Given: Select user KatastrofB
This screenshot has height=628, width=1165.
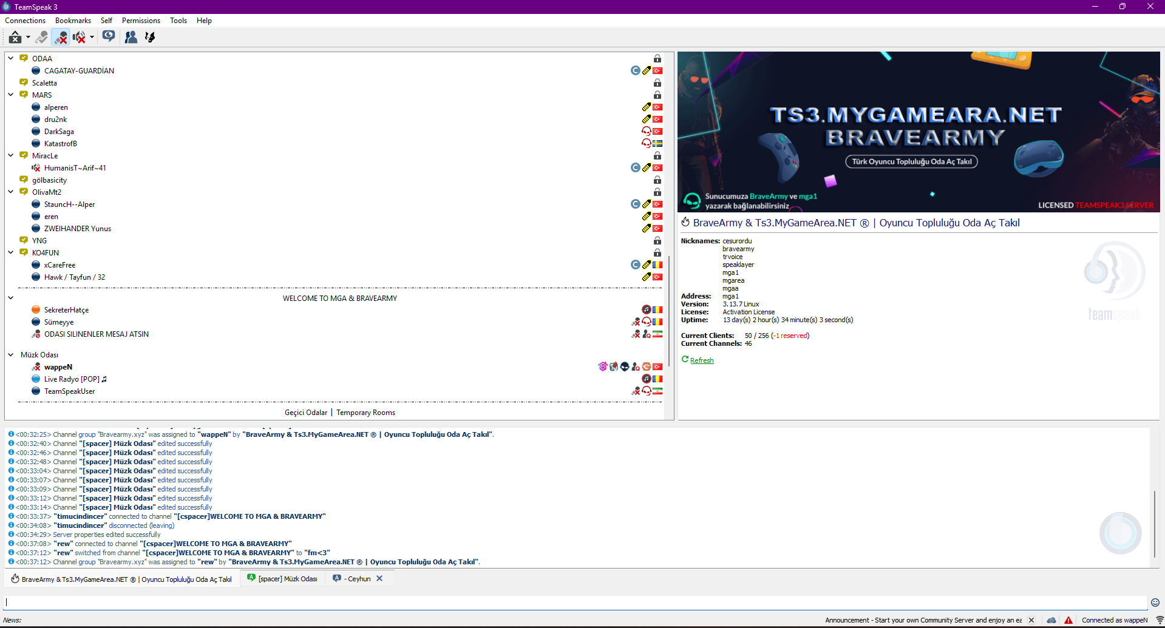Looking at the screenshot, I should tap(61, 144).
